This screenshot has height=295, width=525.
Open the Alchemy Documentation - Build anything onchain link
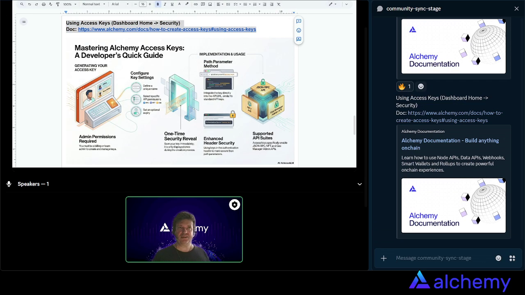point(450,144)
